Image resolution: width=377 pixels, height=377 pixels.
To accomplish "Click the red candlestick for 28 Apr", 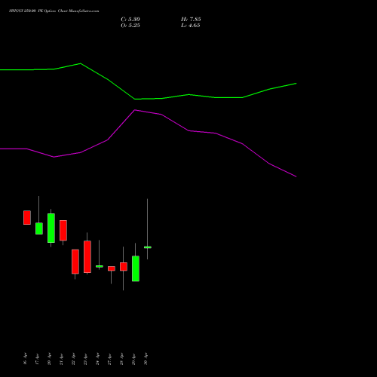I will click(x=124, y=267).
